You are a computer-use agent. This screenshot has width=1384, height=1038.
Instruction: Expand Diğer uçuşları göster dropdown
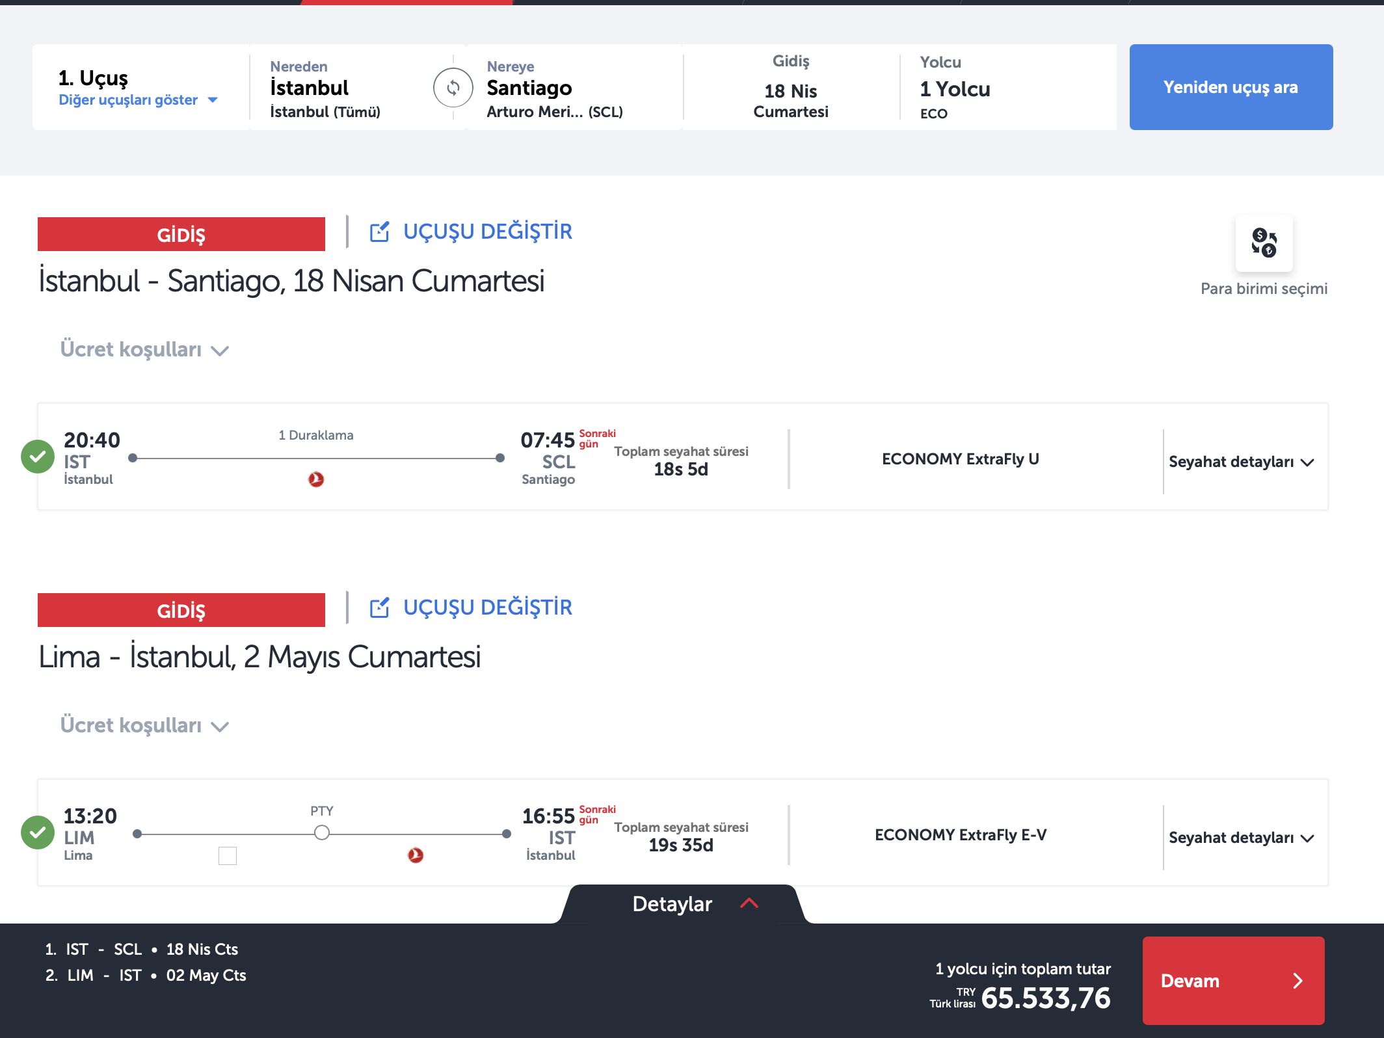coord(138,100)
